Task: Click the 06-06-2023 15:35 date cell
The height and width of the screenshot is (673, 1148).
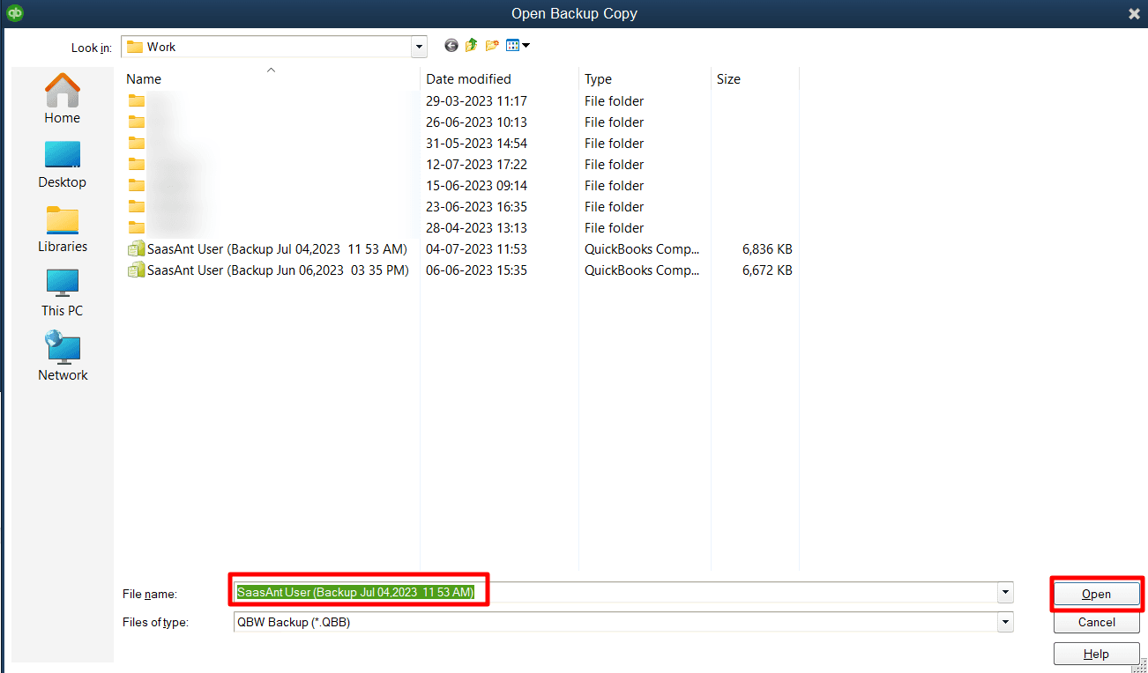Action: click(476, 270)
